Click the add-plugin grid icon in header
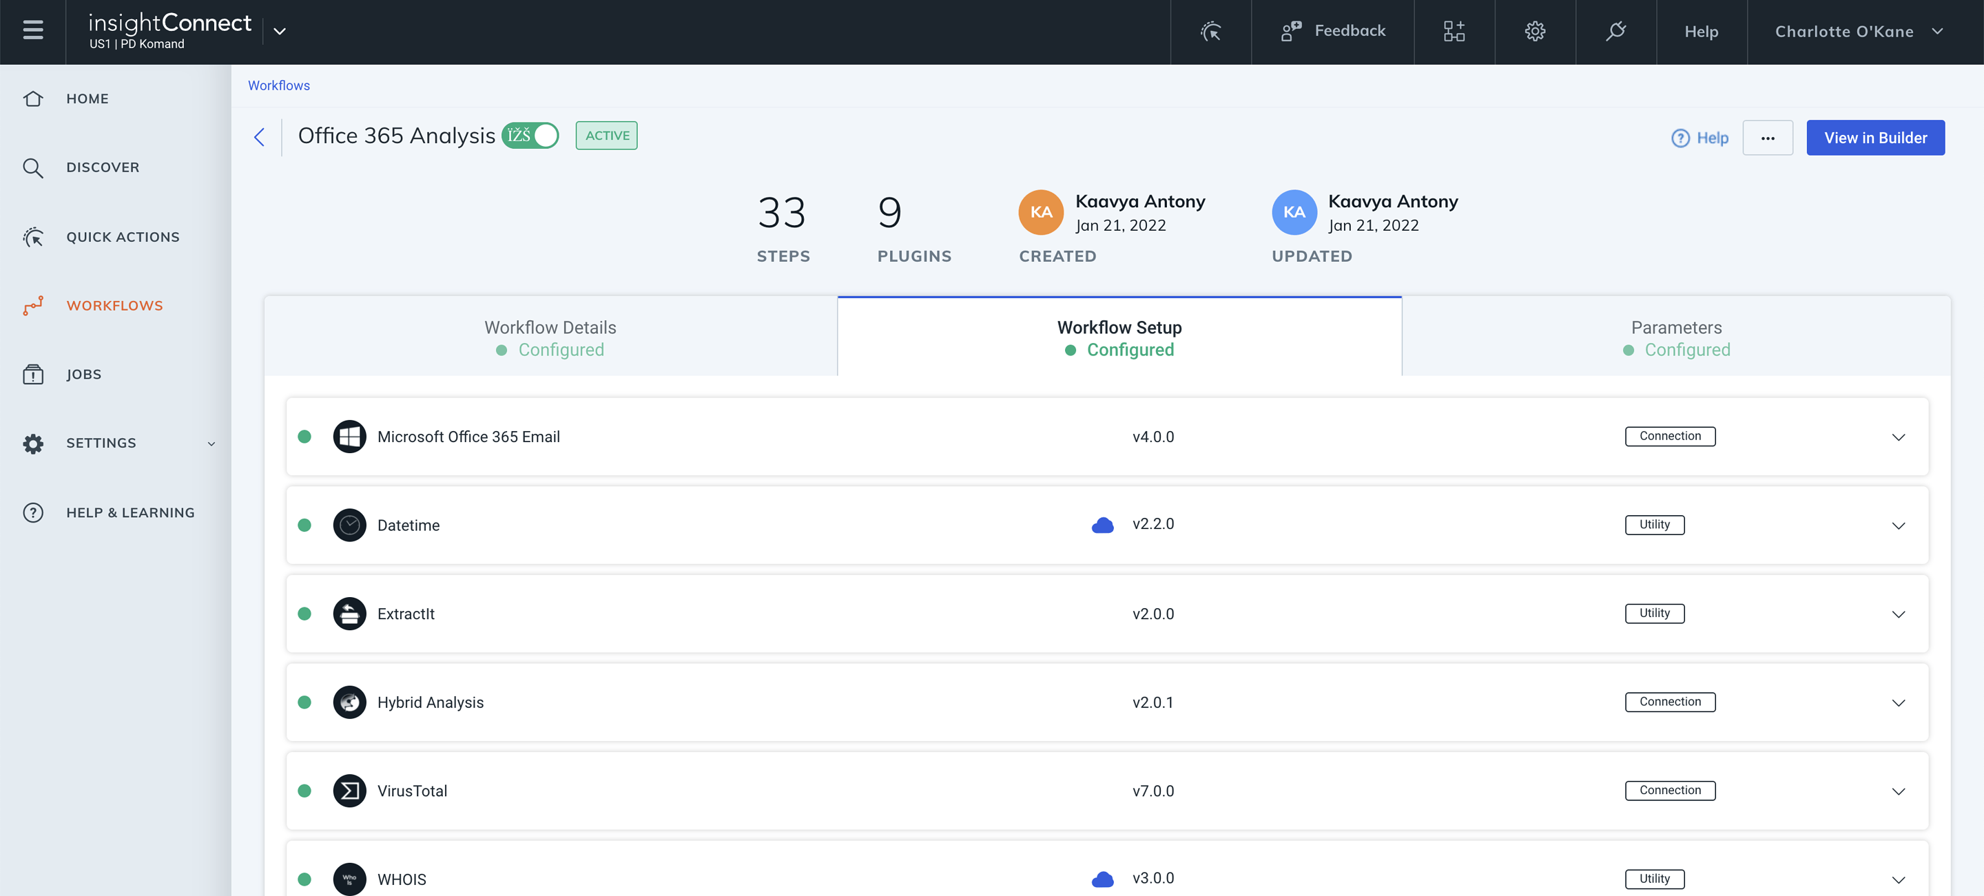This screenshot has width=1984, height=896. 1454,32
